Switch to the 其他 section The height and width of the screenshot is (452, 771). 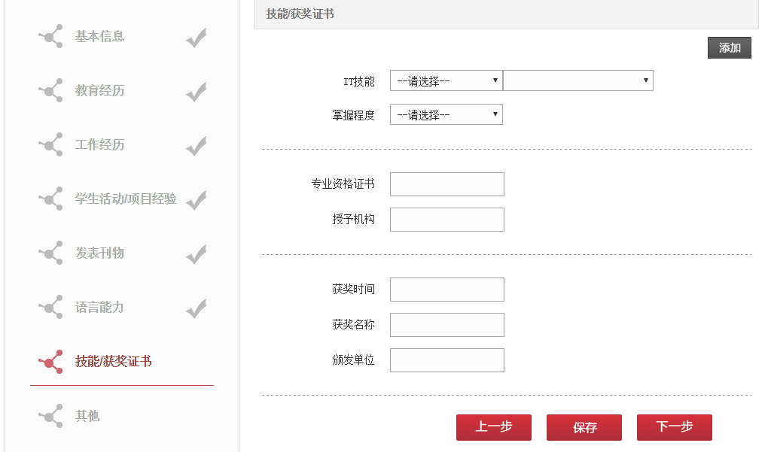(x=87, y=416)
